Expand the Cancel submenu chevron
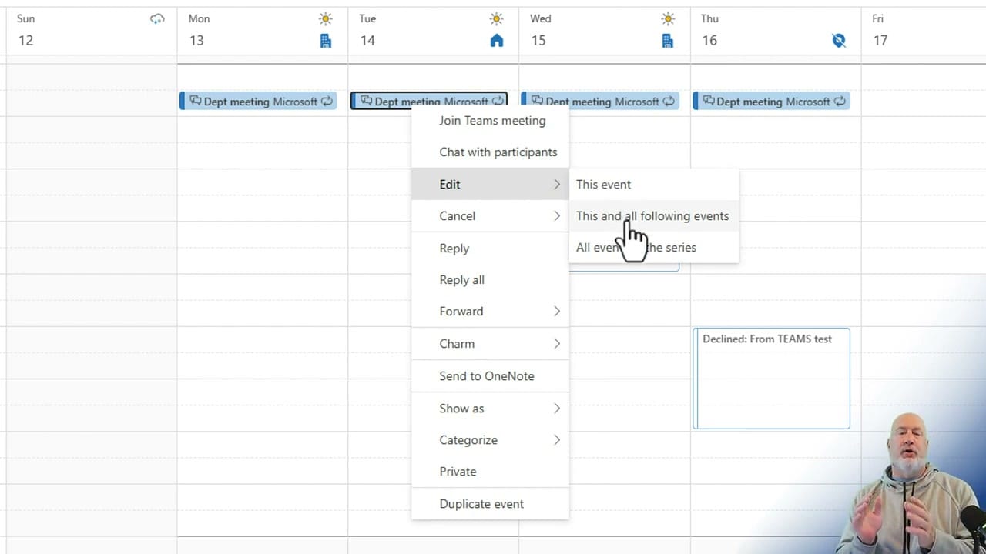The width and height of the screenshot is (986, 554). coord(556,216)
